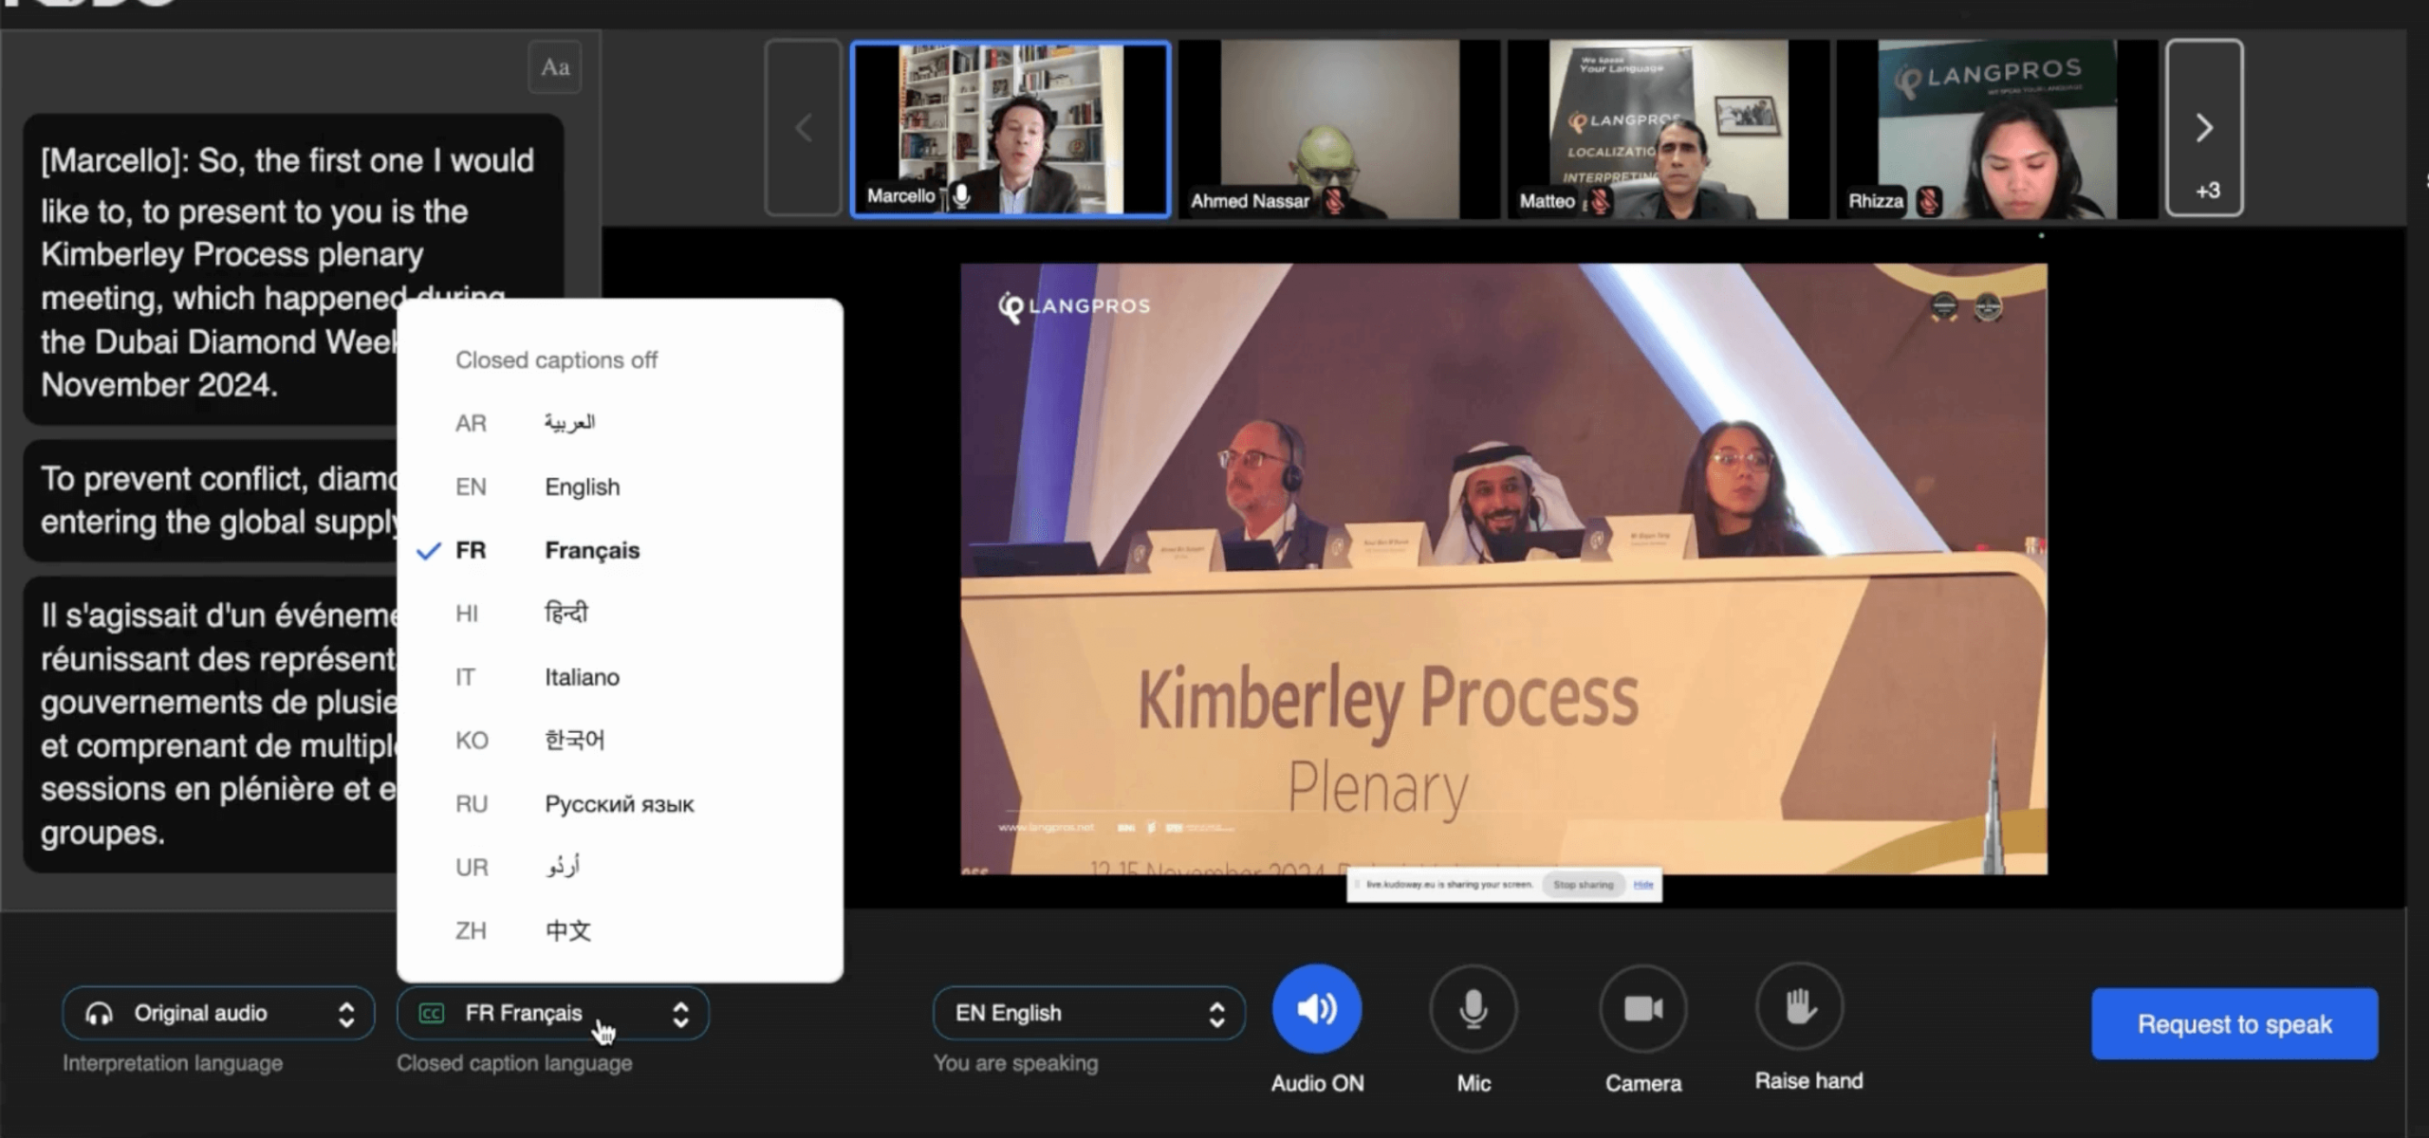2429x1138 pixels.
Task: Open the Aa font size button
Action: [555, 67]
